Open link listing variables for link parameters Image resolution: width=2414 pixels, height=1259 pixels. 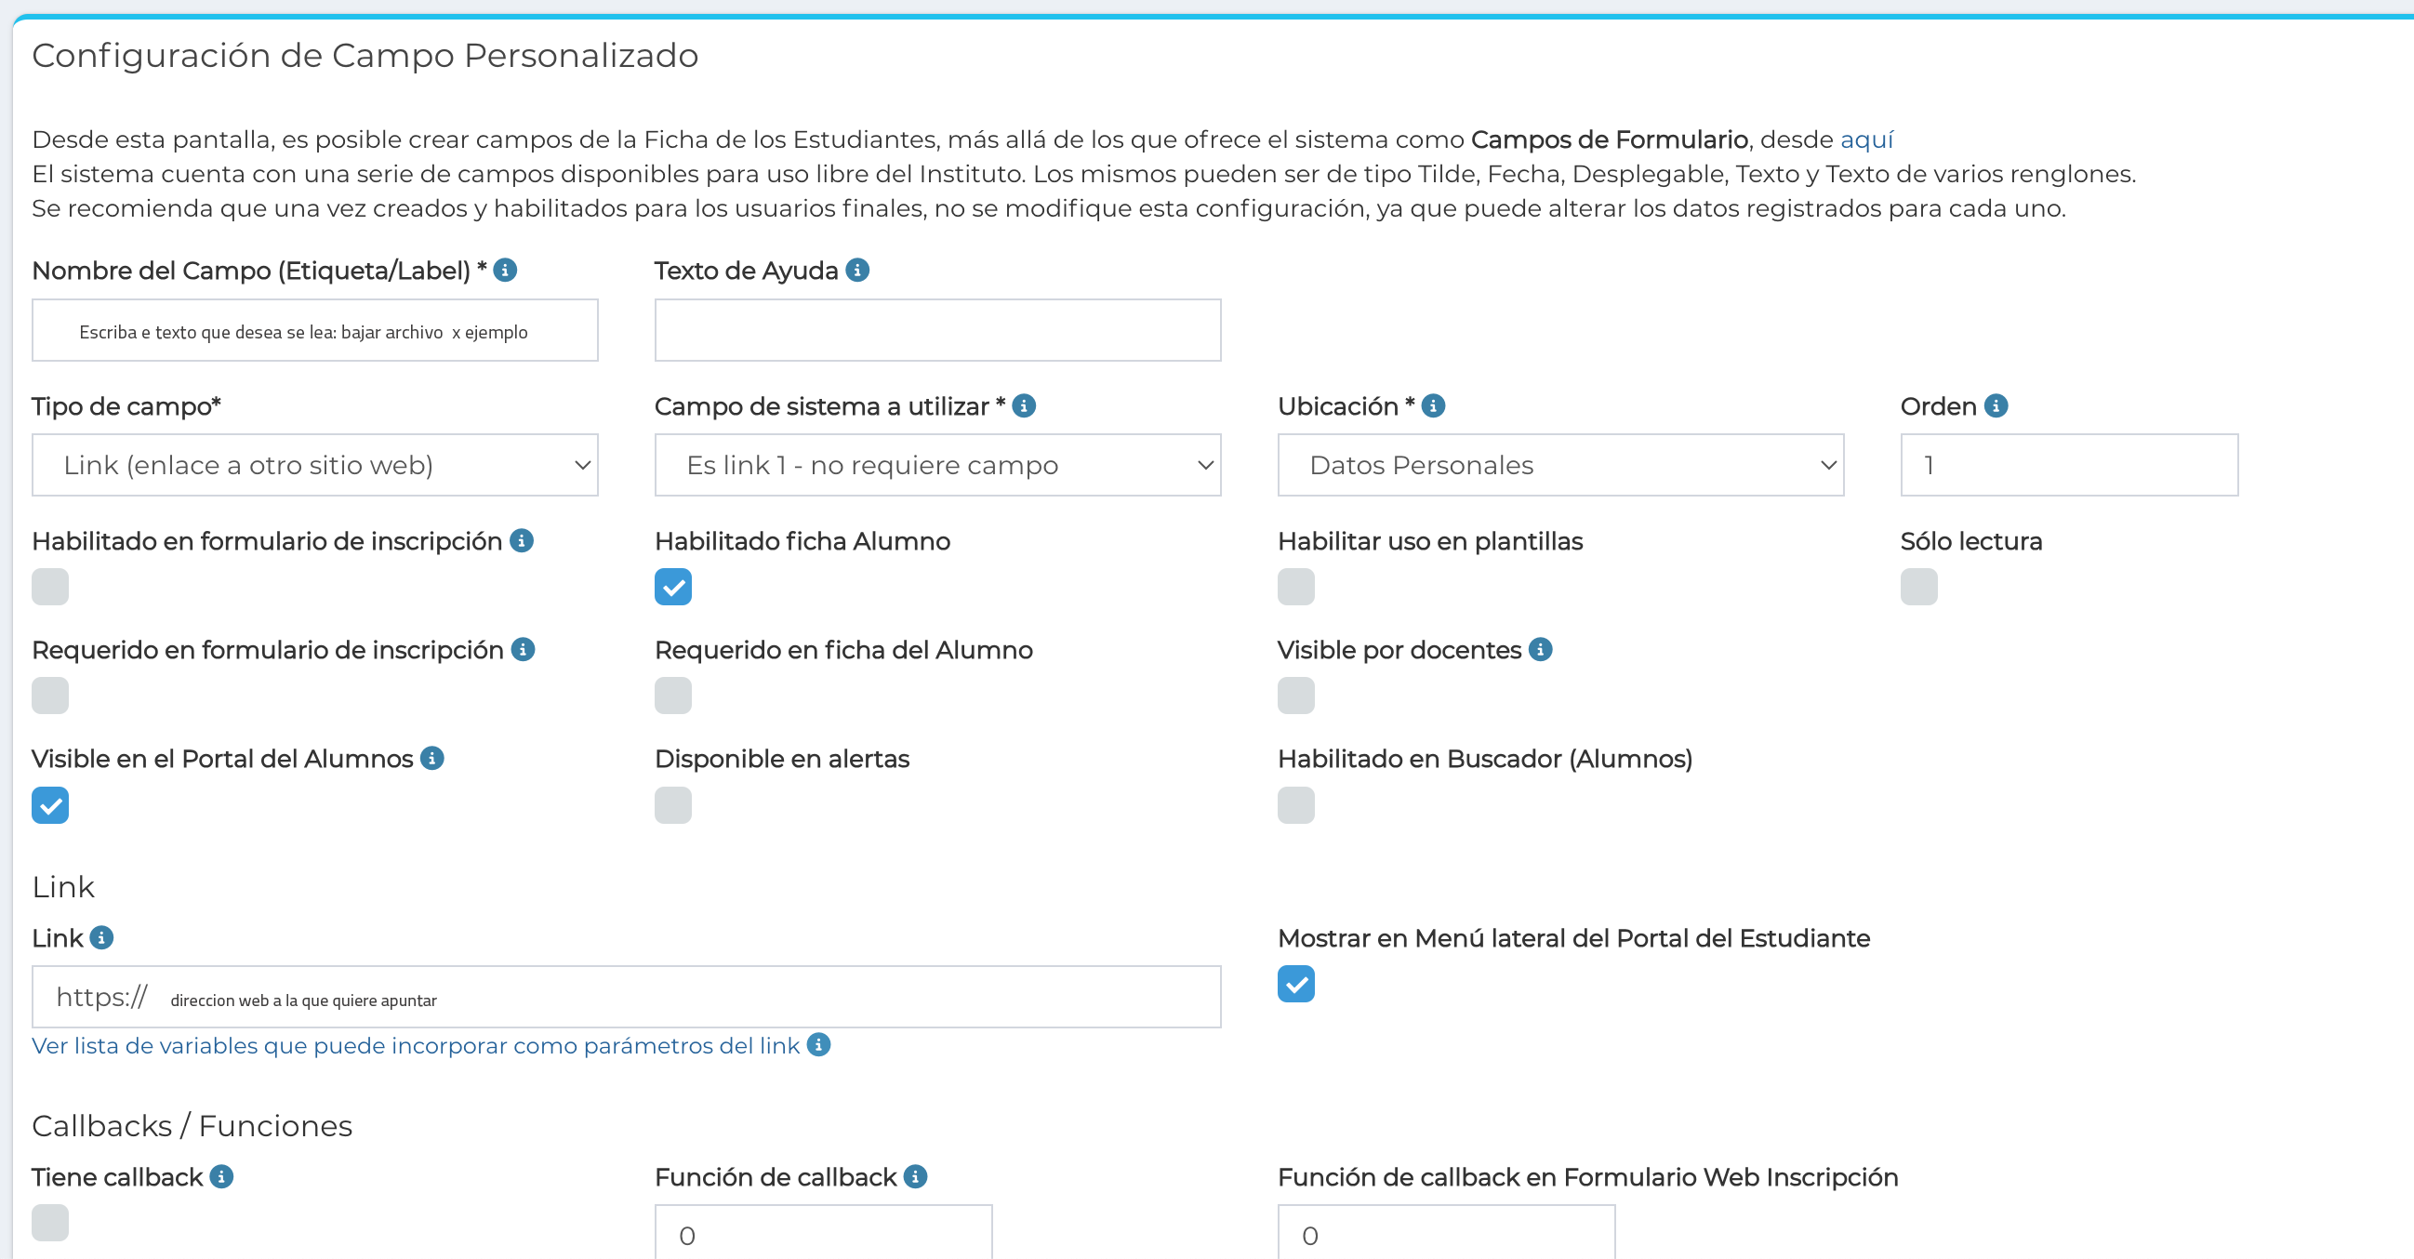pyautogui.click(x=415, y=1045)
